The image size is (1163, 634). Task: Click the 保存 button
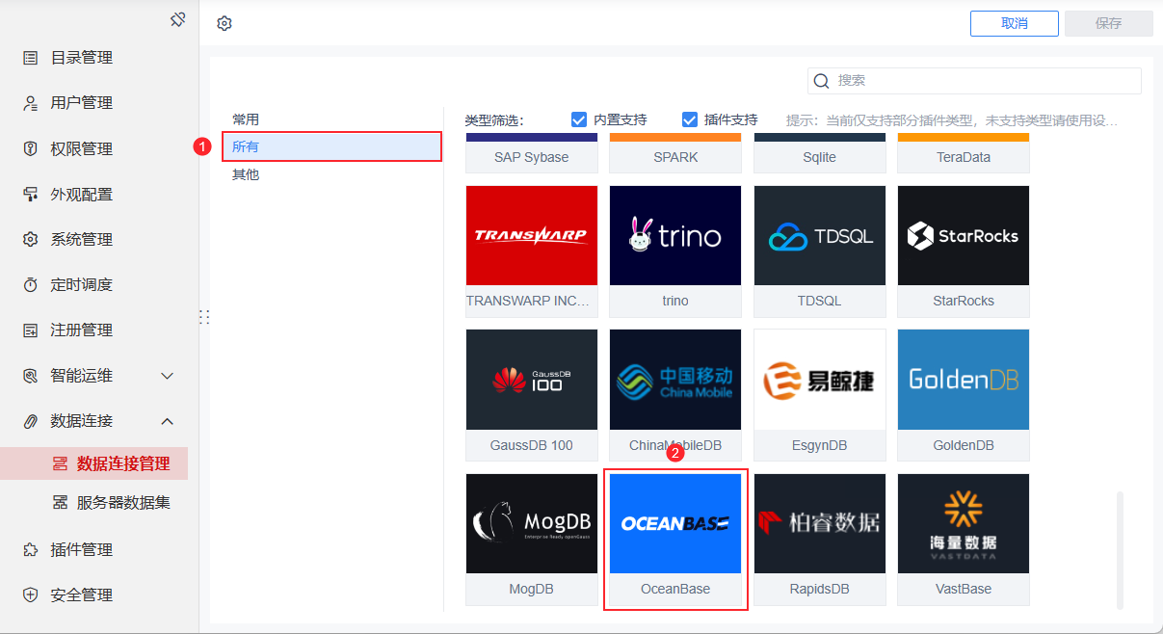[1108, 23]
